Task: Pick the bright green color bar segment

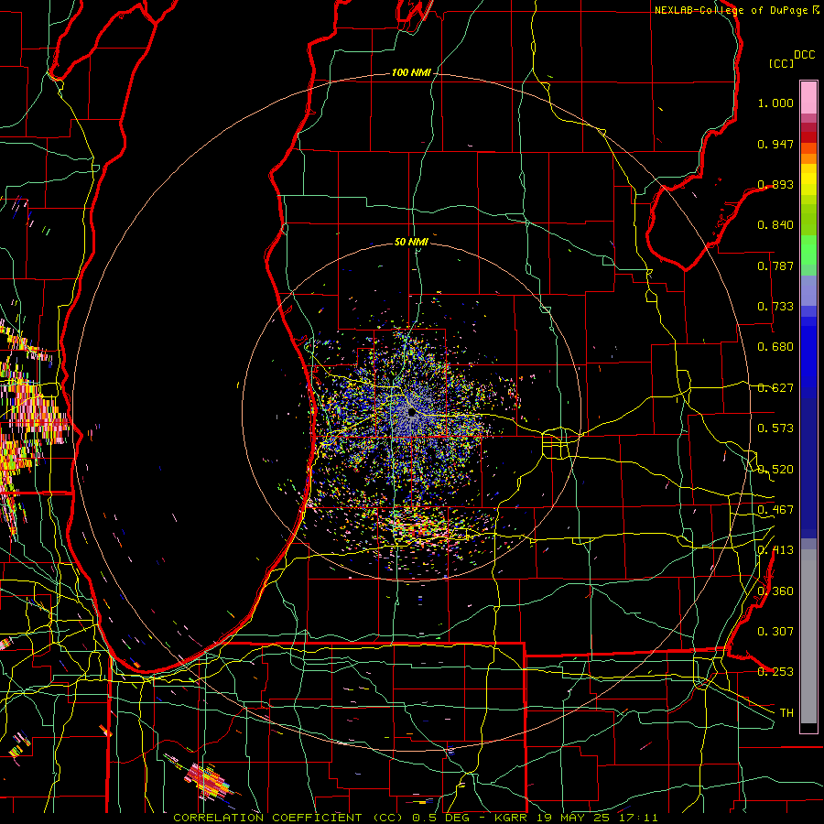Action: [x=808, y=250]
